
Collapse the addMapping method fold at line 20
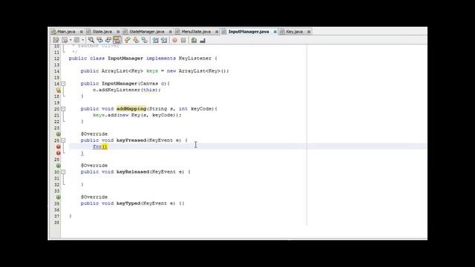63,109
